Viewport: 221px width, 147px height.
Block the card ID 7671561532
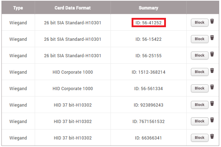tap(200, 121)
